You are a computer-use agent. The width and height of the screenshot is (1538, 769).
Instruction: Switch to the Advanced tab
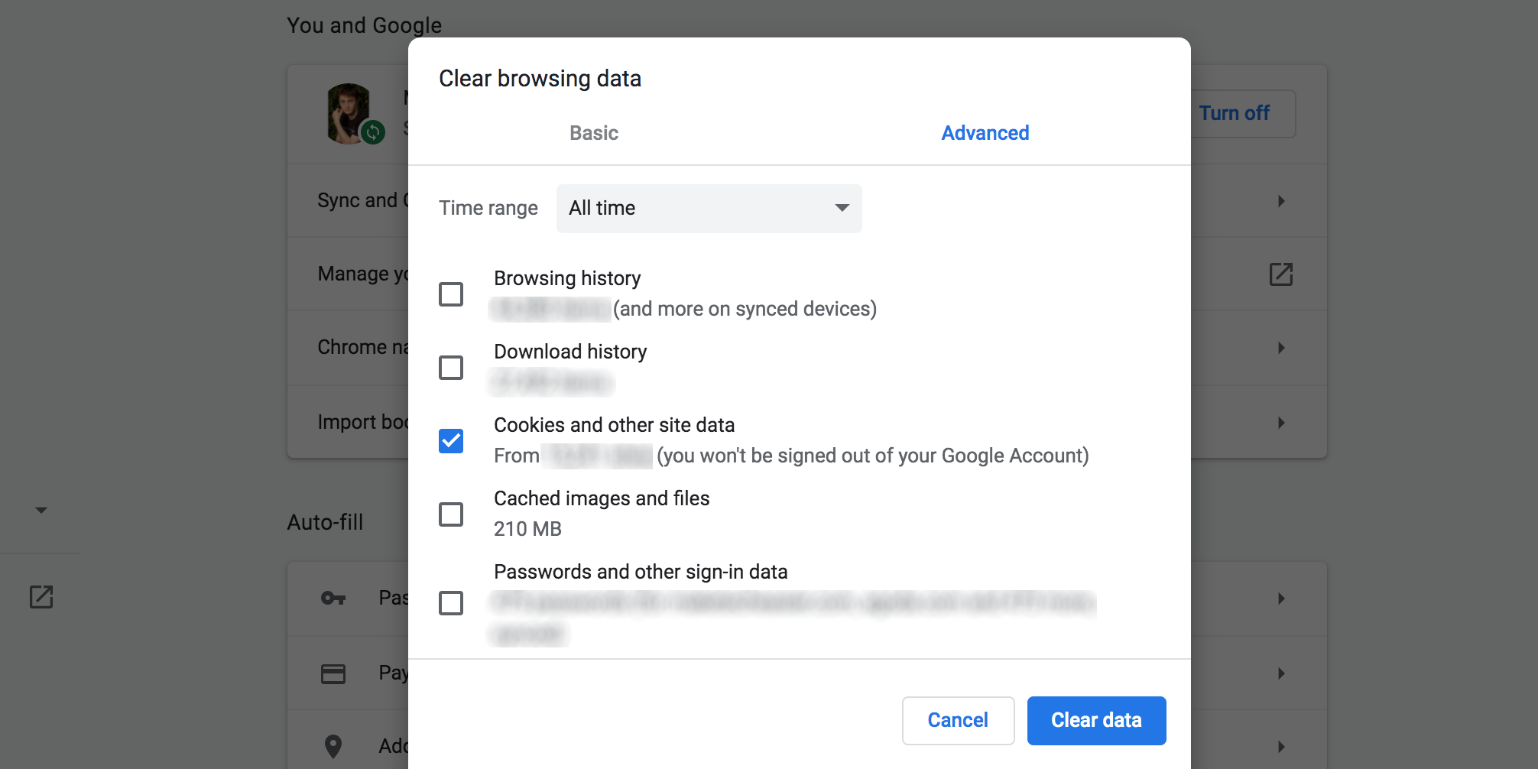(x=985, y=132)
